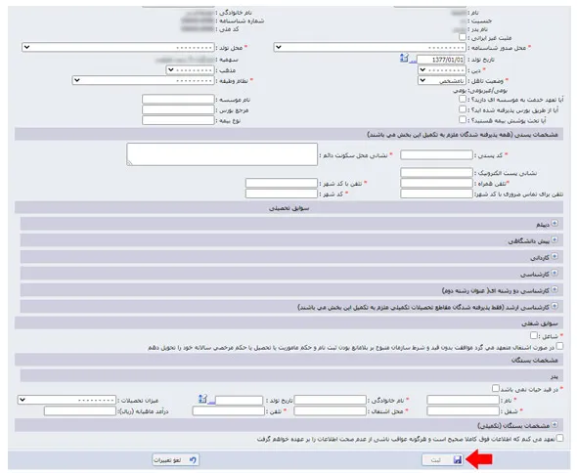Open the نظام وظیفه dropdown
The width and height of the screenshot is (577, 473).
coord(143,80)
